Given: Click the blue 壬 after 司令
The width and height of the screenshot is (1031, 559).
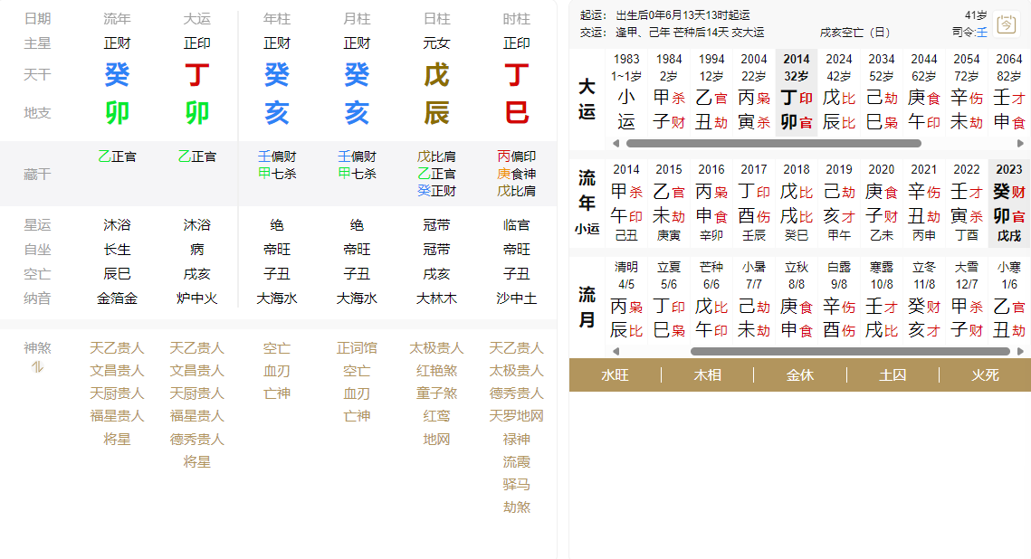Looking at the screenshot, I should (982, 32).
